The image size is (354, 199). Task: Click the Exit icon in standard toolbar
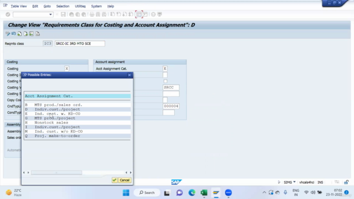77,14
